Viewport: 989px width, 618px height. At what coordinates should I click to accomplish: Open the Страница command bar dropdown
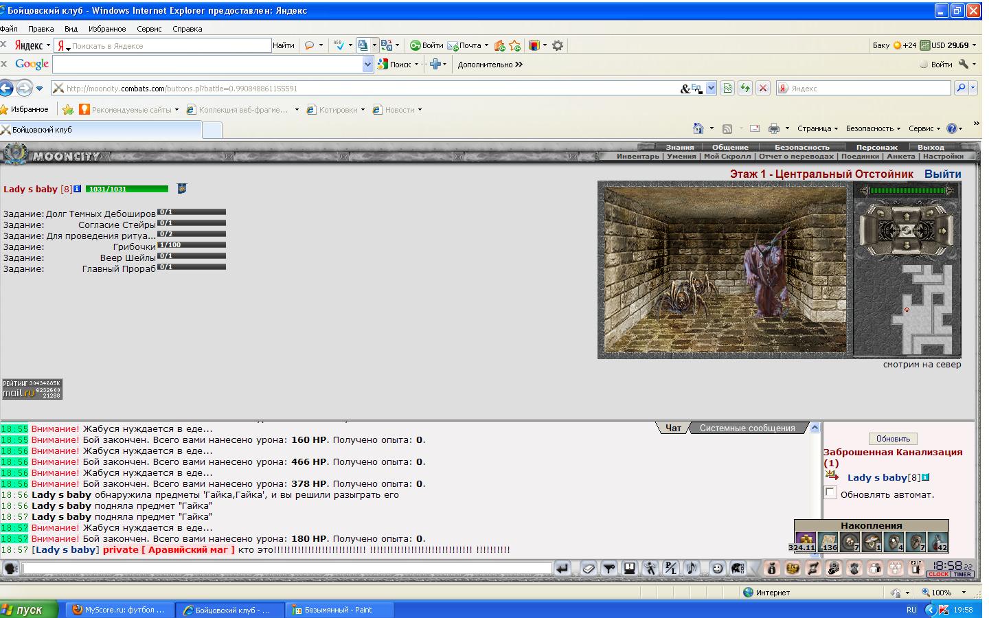coord(818,128)
